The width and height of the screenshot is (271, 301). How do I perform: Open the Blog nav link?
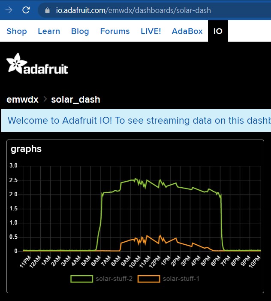click(x=80, y=31)
